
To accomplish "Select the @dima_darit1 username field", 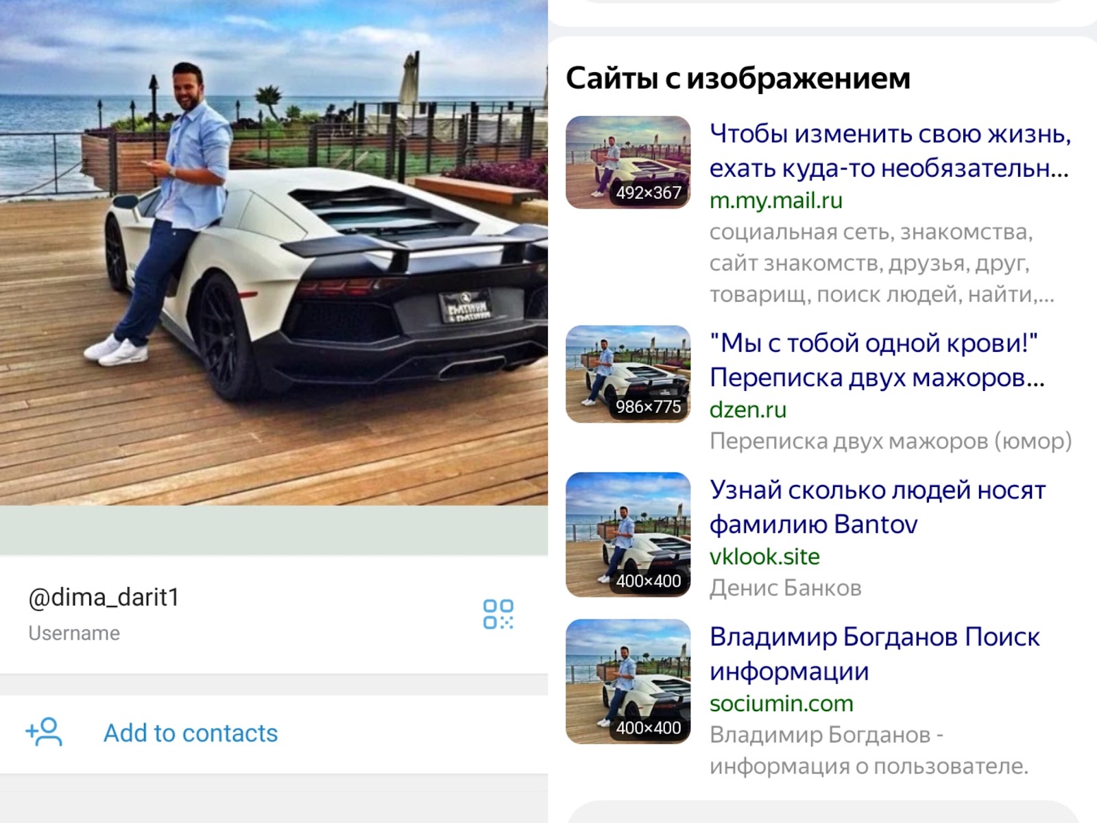I will 274,614.
